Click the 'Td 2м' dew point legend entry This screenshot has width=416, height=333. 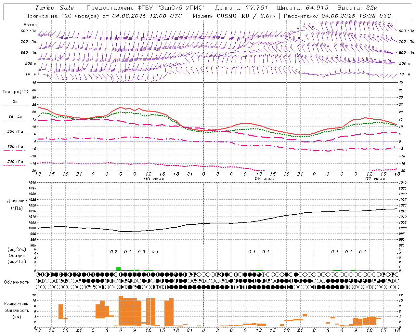[x=15, y=116]
